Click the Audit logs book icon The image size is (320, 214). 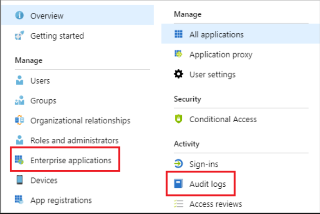(x=178, y=184)
